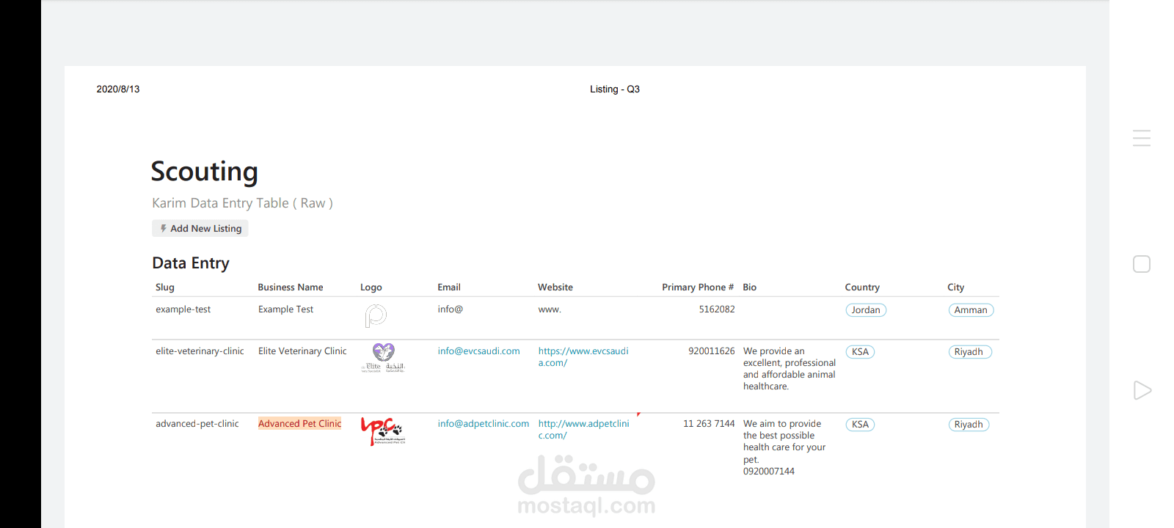Select phone number 11 263 7144
The image size is (1174, 528).
709,424
